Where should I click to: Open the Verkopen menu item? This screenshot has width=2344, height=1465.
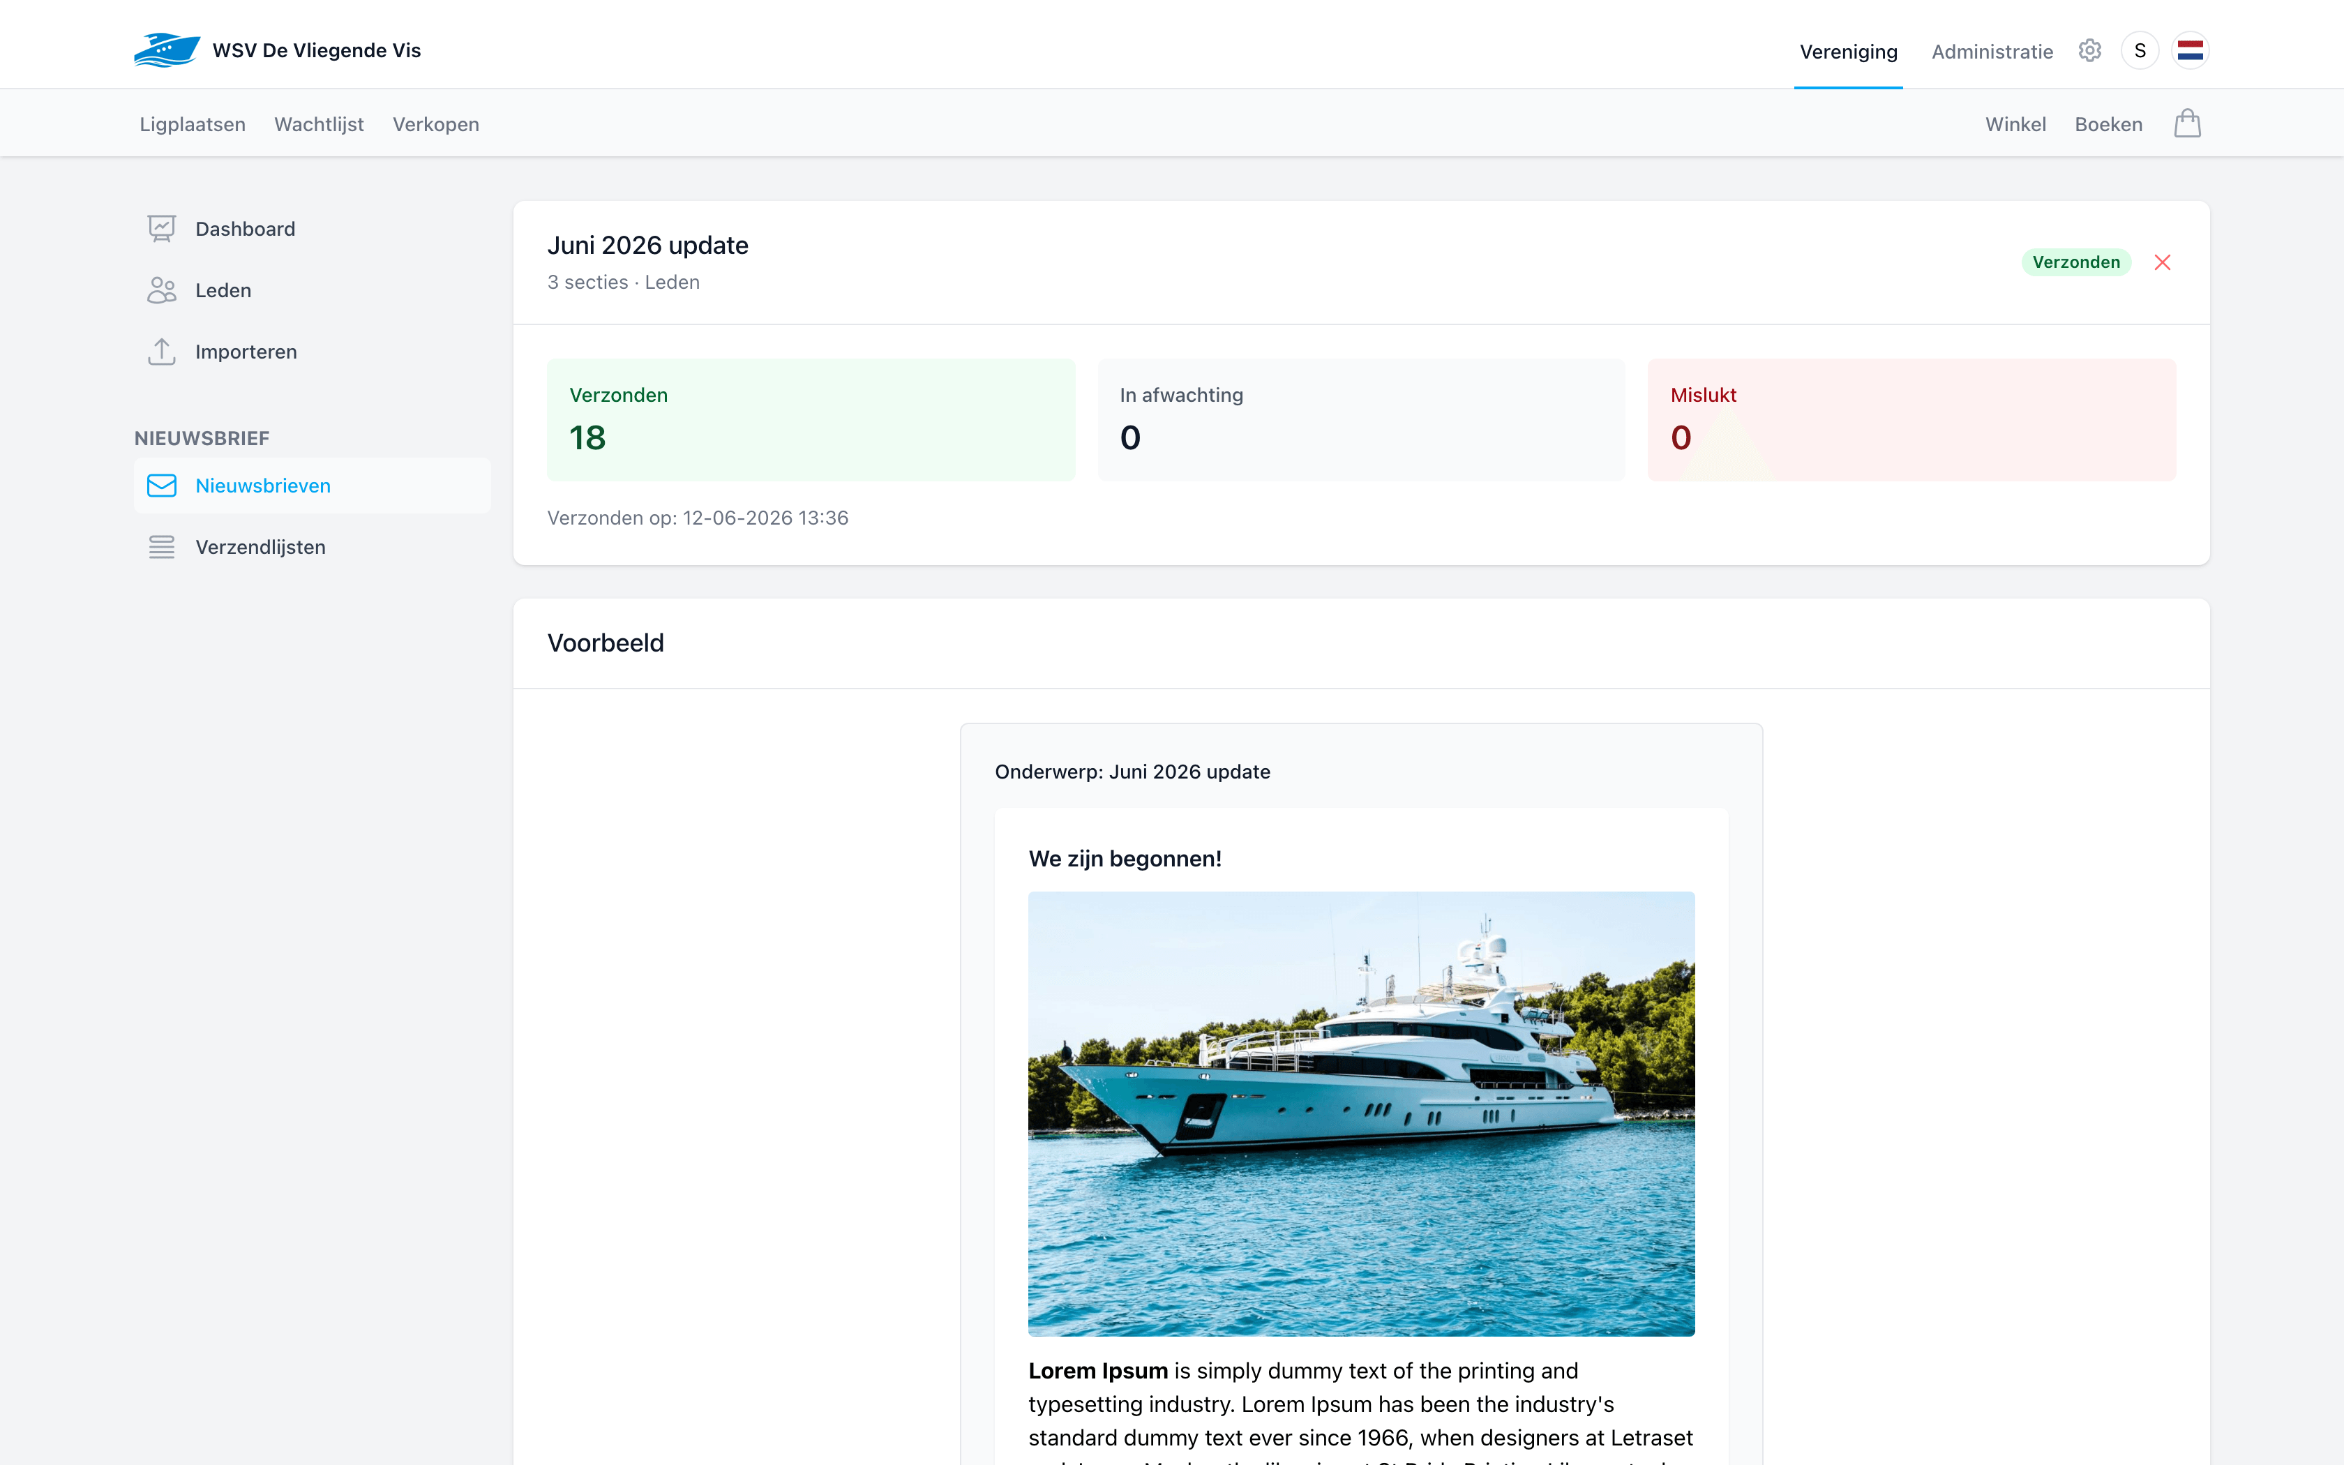pos(436,124)
